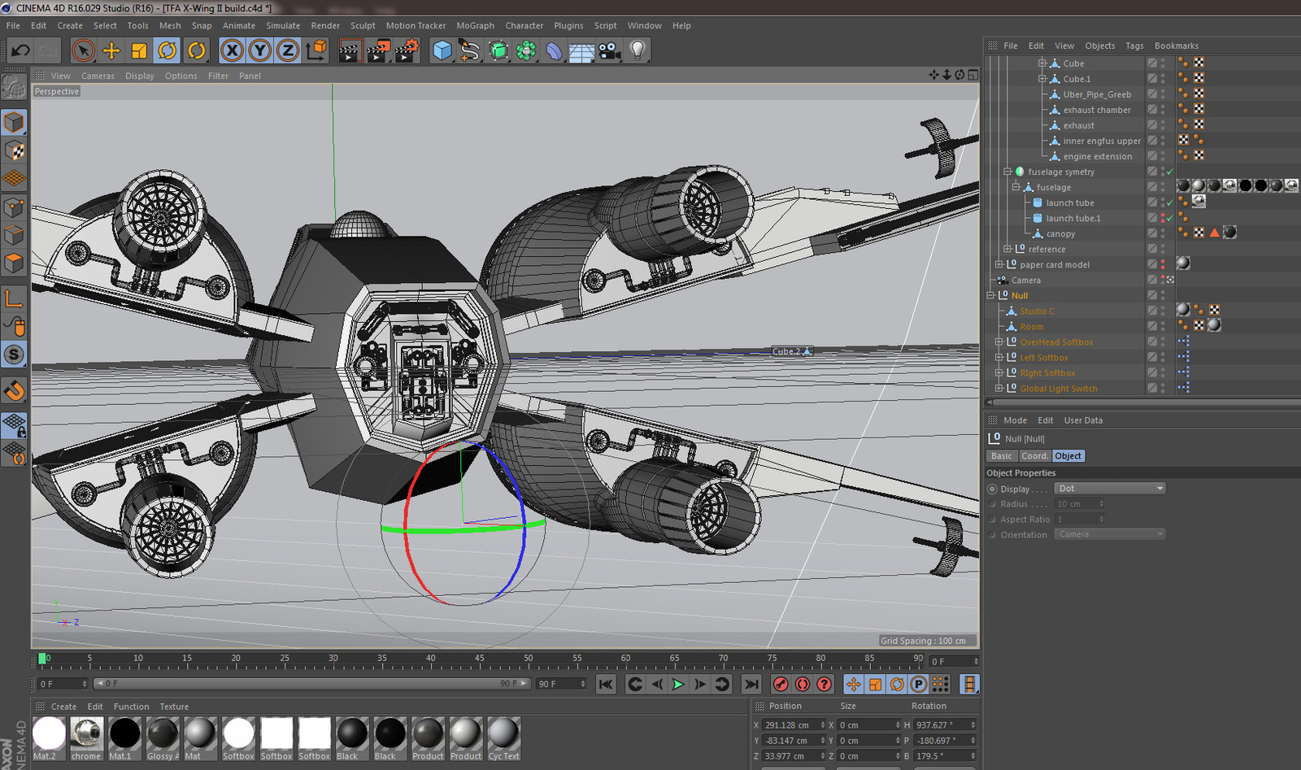Open the Display dropdown set to Dot
The image size is (1301, 770).
(x=1110, y=488)
